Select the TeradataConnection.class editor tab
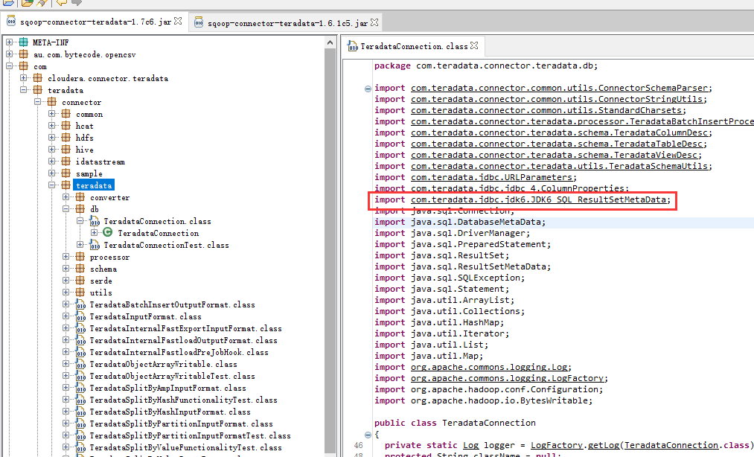This screenshot has height=457, width=754. pos(414,46)
